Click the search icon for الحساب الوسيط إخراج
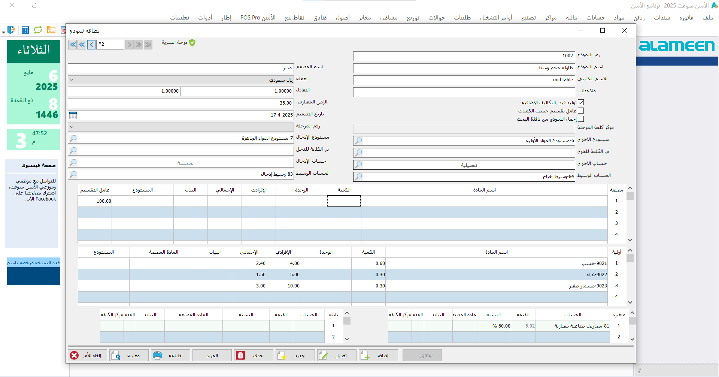The height and width of the screenshot is (377, 719). pos(358,177)
